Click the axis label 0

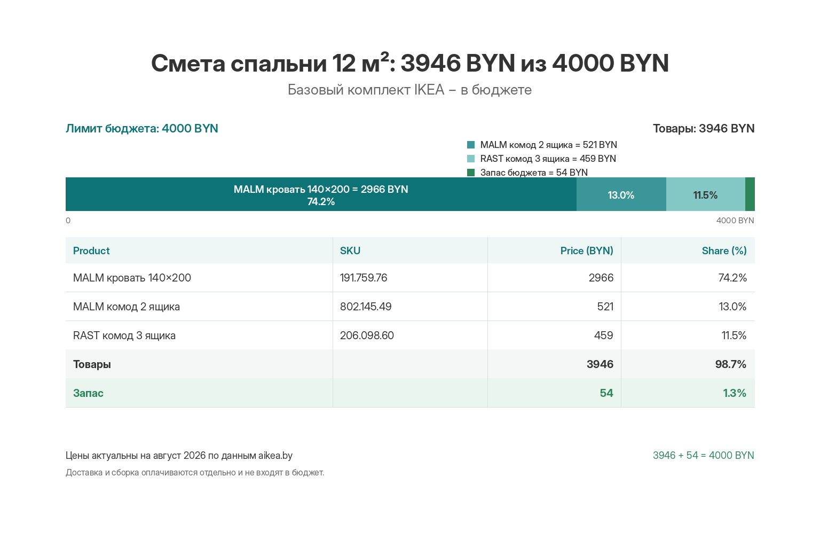[68, 221]
